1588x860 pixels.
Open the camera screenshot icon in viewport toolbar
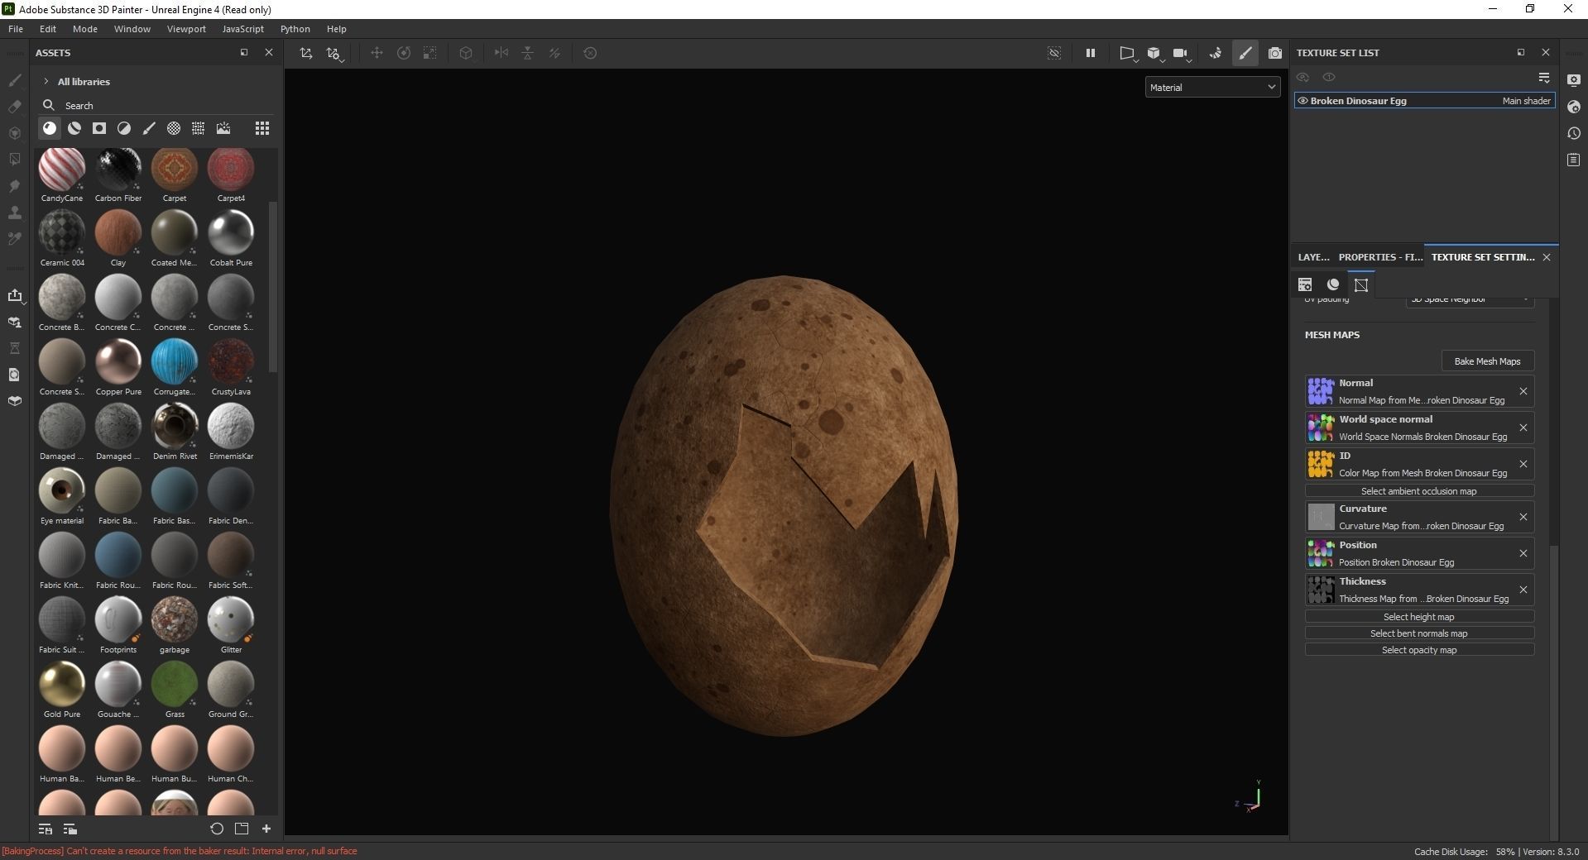(1275, 53)
